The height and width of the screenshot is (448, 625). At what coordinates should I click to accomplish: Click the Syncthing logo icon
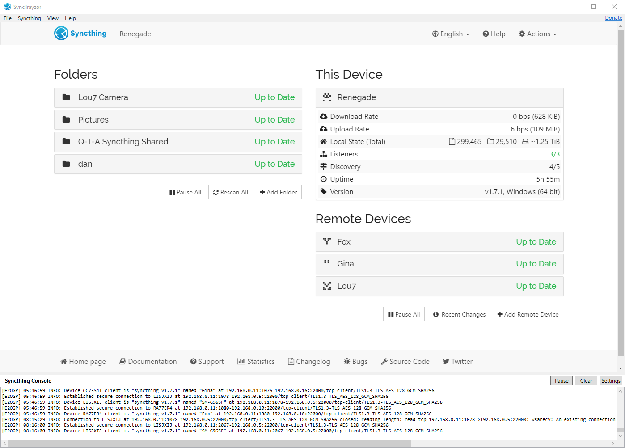(x=61, y=34)
